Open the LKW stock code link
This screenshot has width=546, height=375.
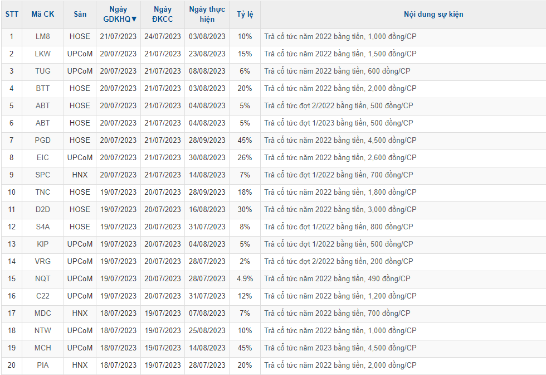42,54
